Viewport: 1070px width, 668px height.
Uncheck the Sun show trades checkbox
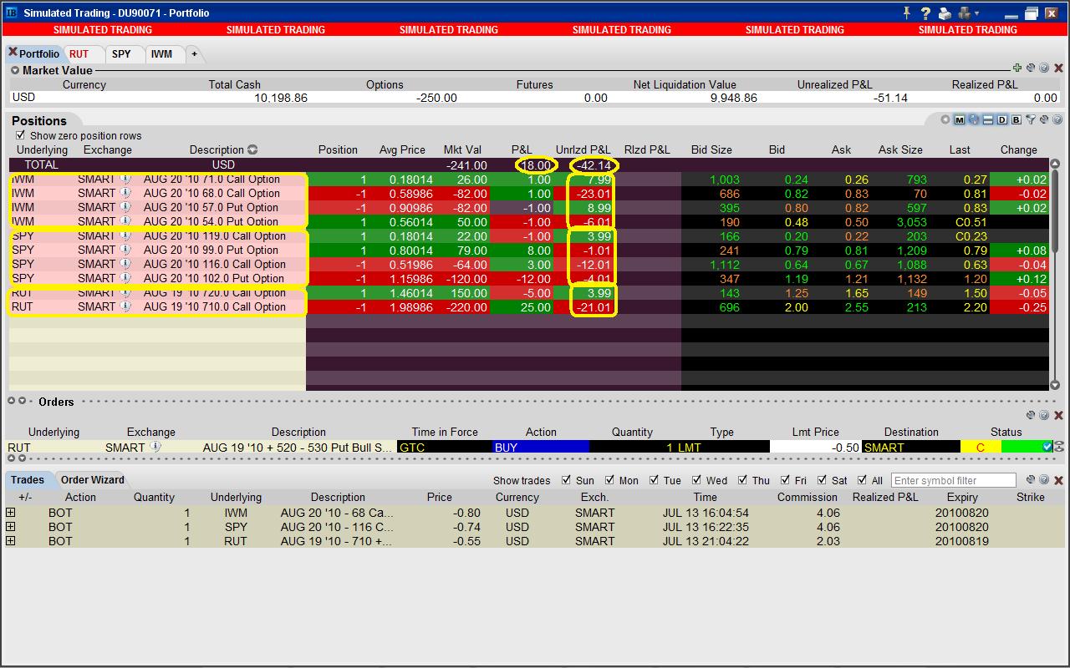pos(567,480)
